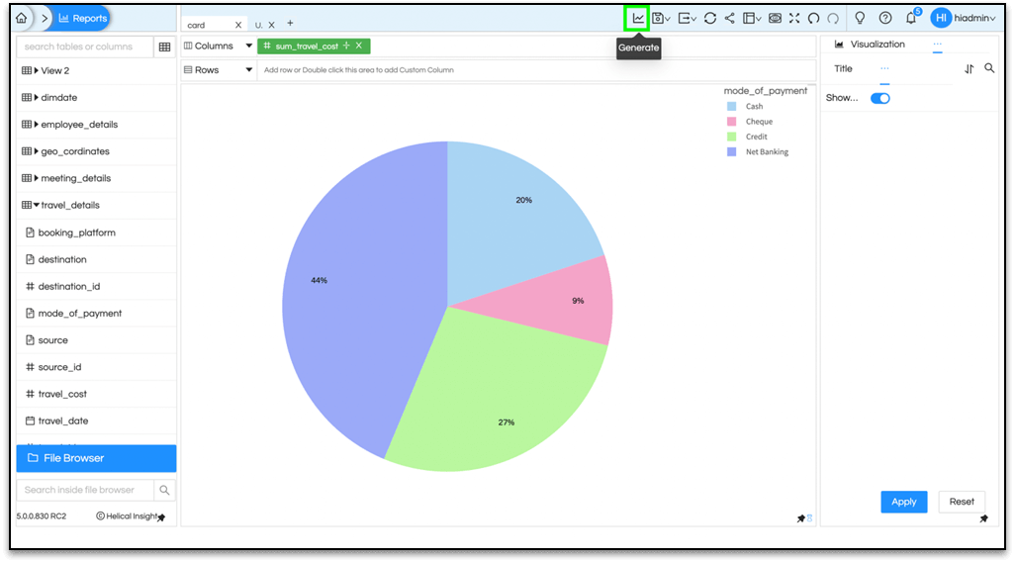The width and height of the screenshot is (1016, 561).
Task: Open the hiadmin user menu
Action: coord(964,18)
